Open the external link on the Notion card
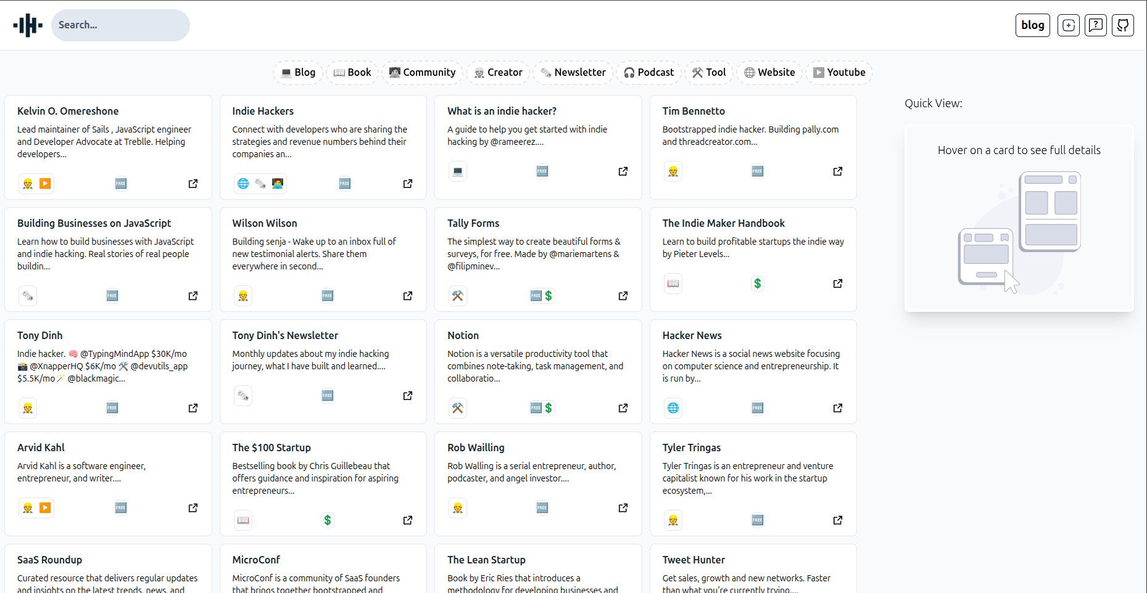The width and height of the screenshot is (1147, 593). [623, 407]
